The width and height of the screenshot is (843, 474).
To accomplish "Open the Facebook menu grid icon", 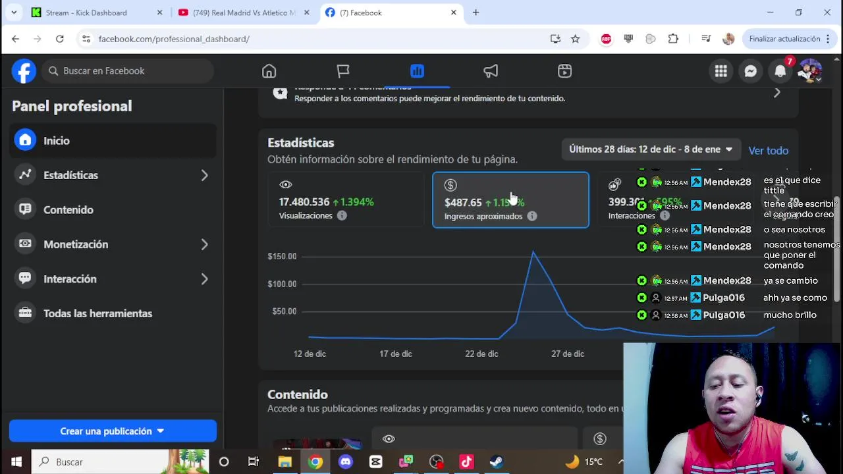I will point(721,71).
